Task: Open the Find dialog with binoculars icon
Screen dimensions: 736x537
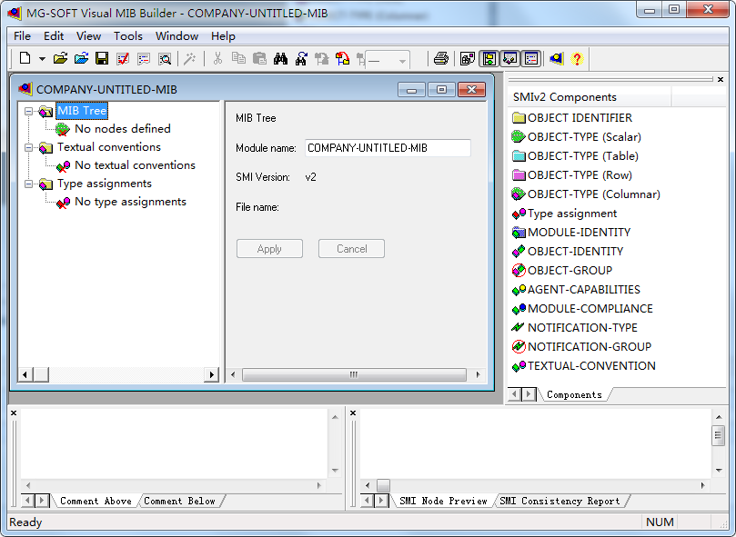Action: [x=280, y=58]
